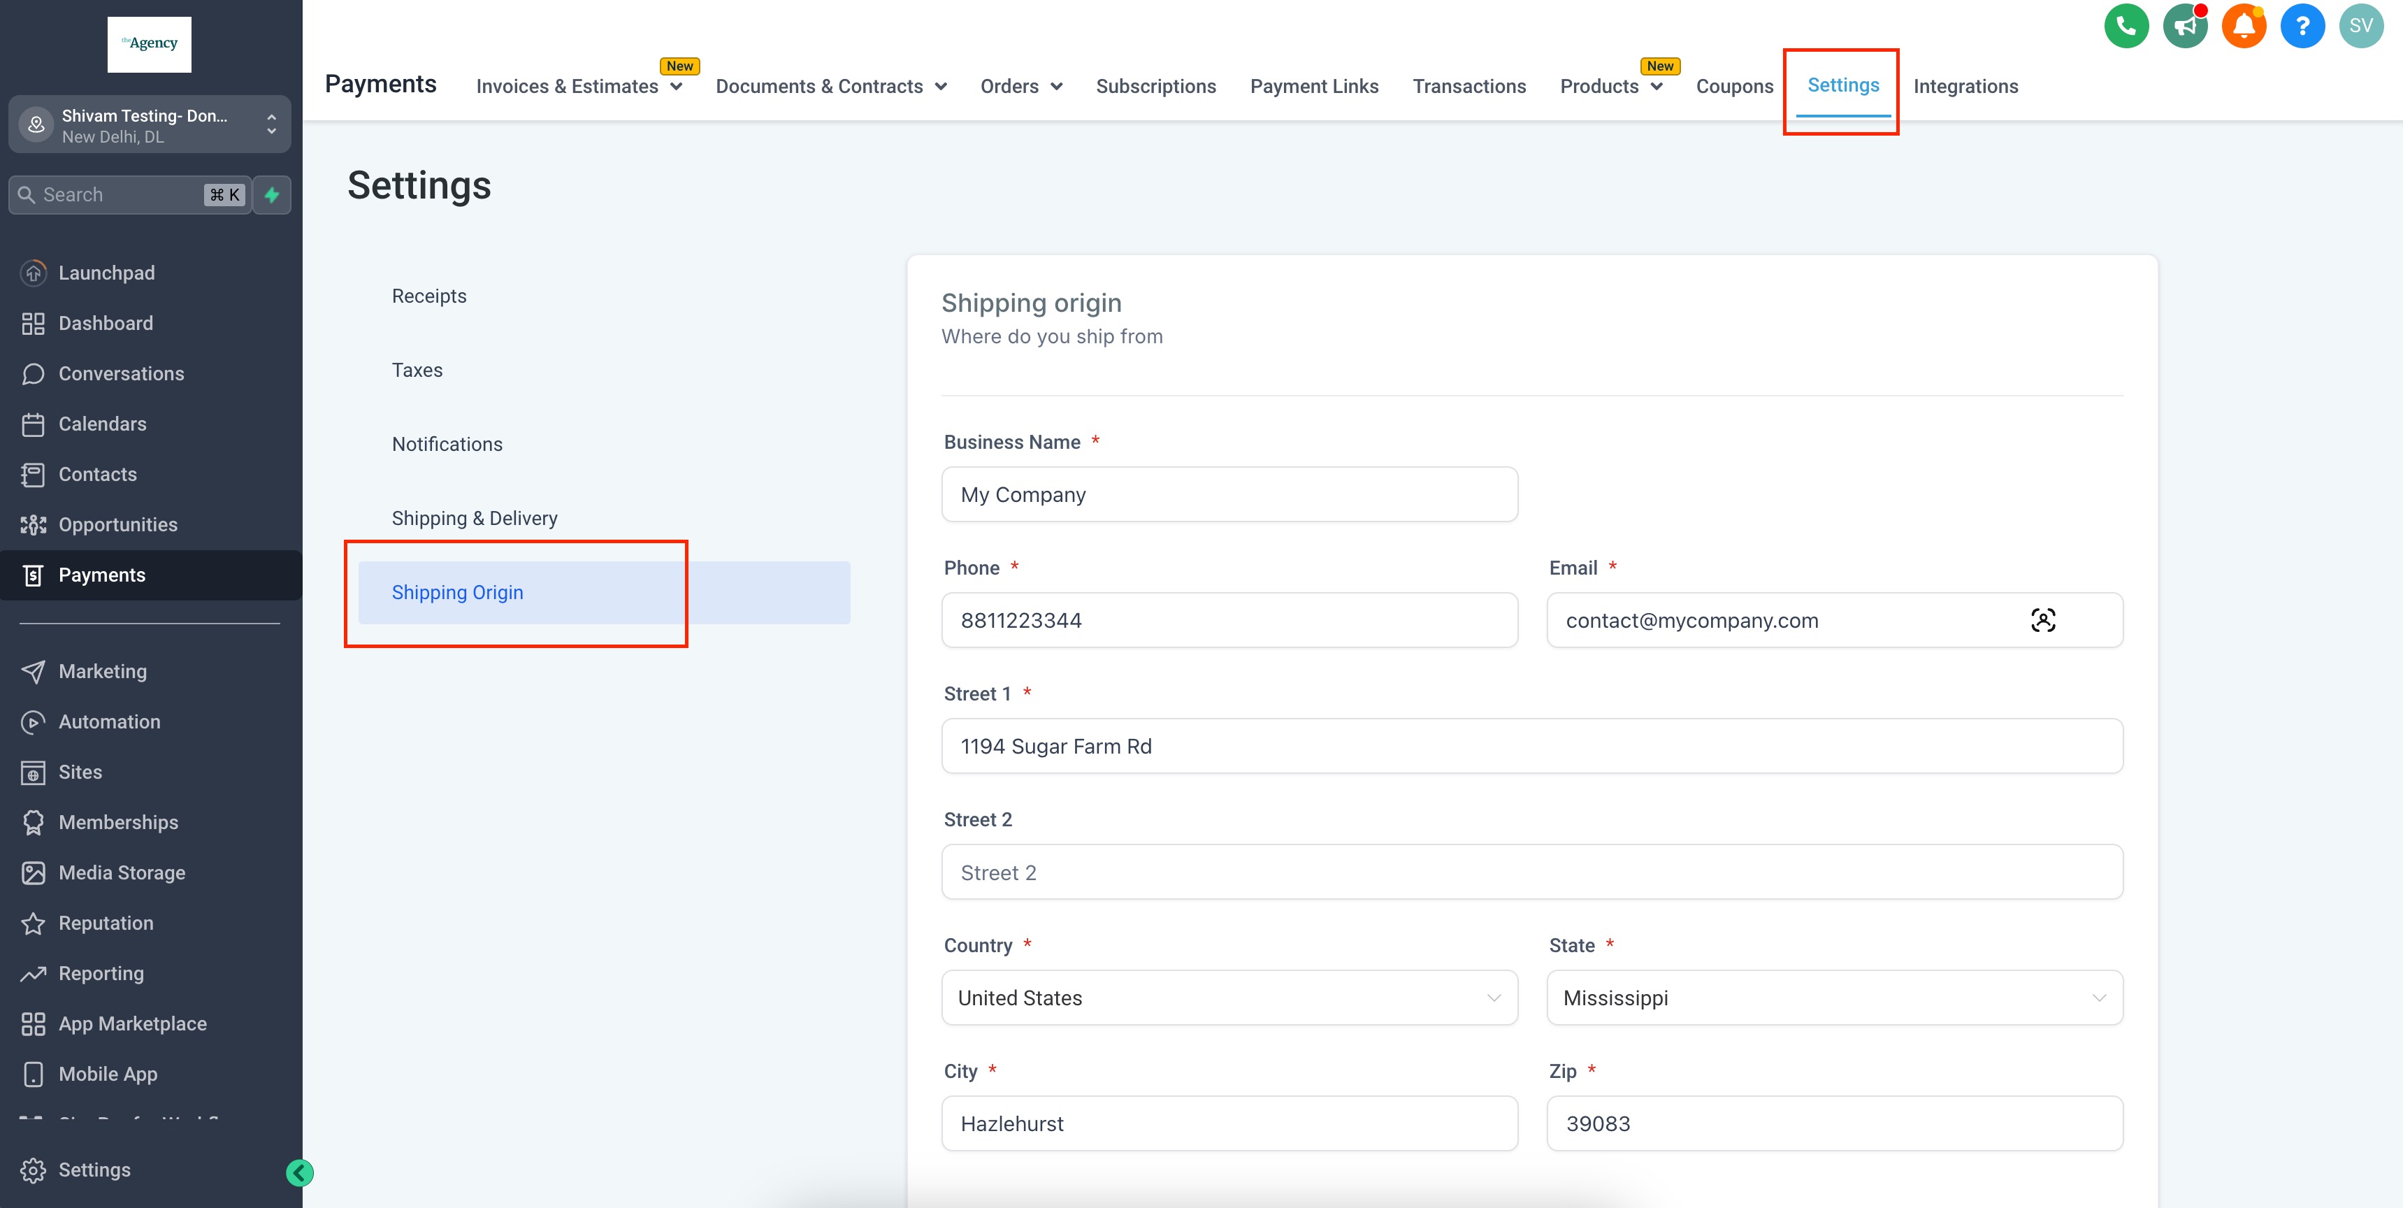
Task: Switch to the Integrations tab
Action: pos(1965,86)
